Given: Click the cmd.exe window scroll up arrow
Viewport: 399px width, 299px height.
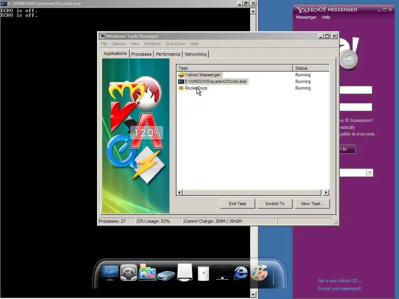Looking at the screenshot, I should [x=253, y=11].
